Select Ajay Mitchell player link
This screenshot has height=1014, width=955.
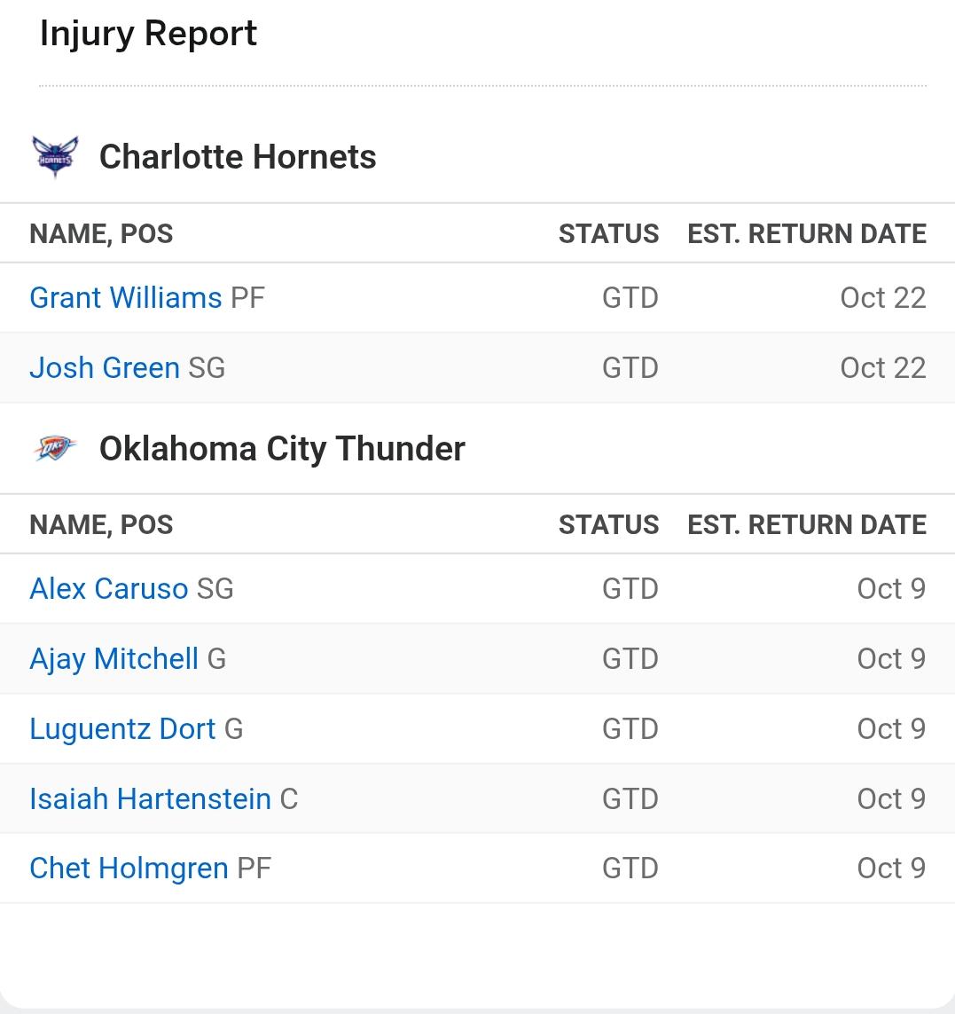[x=114, y=658]
